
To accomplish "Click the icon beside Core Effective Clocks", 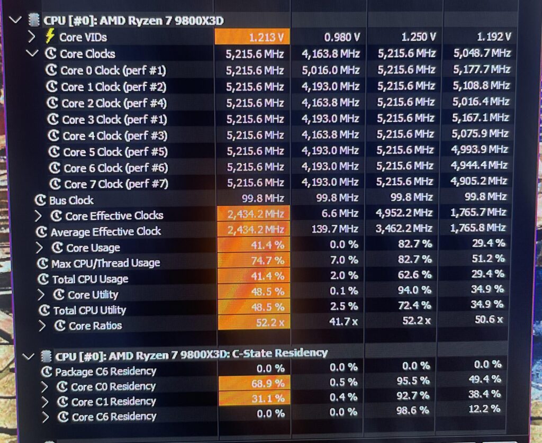I will coord(56,215).
